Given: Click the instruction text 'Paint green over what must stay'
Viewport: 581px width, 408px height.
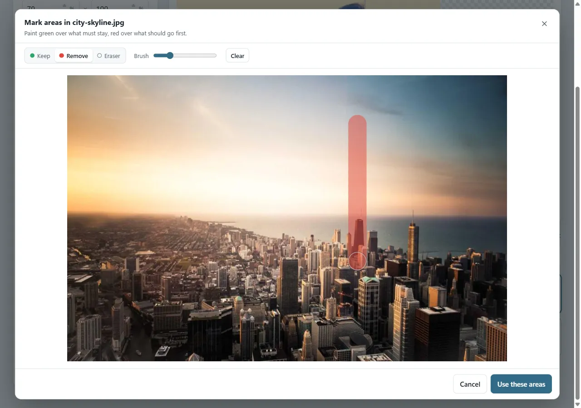Looking at the screenshot, I should 66,34.
